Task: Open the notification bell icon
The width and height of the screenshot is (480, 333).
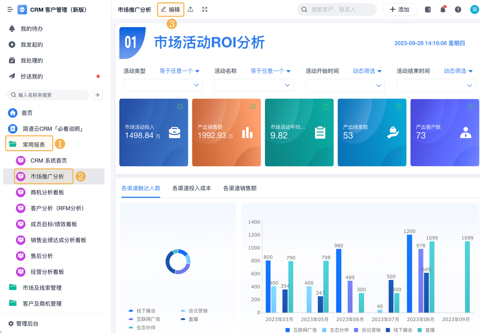Action: [x=443, y=9]
